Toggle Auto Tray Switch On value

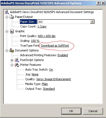click(51, 70)
